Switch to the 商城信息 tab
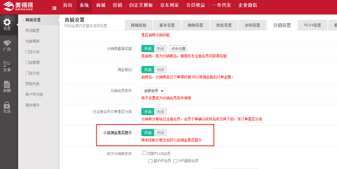The width and height of the screenshot is (337, 169). 139,25
